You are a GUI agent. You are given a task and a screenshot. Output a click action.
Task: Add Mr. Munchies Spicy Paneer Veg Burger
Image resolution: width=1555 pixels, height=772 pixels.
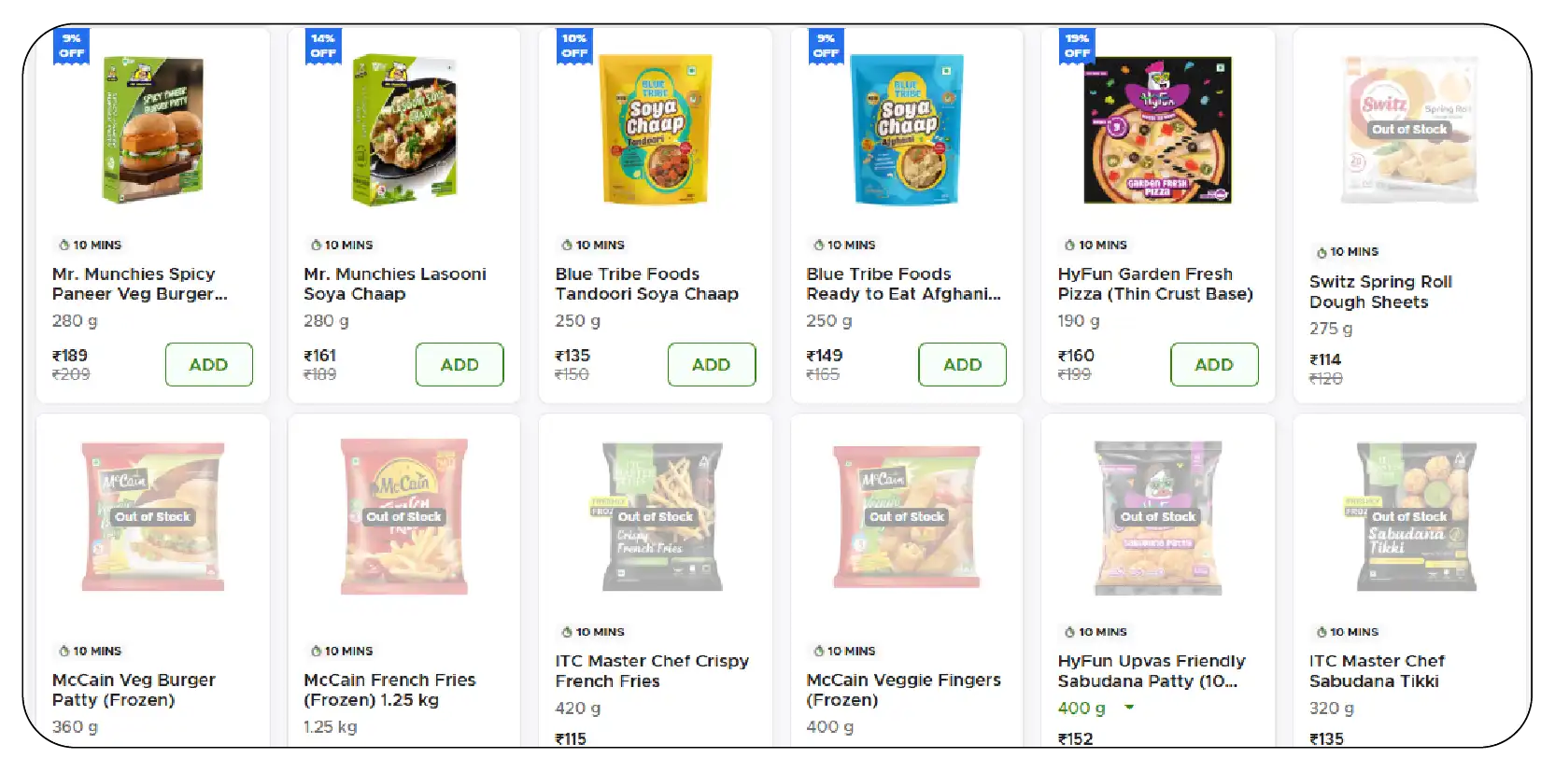[x=208, y=364]
